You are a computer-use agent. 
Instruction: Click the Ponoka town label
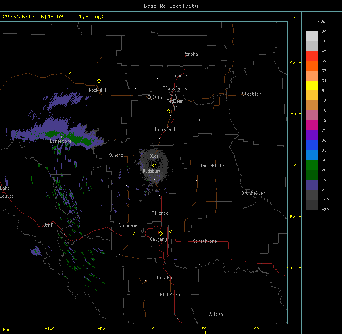(x=190, y=54)
